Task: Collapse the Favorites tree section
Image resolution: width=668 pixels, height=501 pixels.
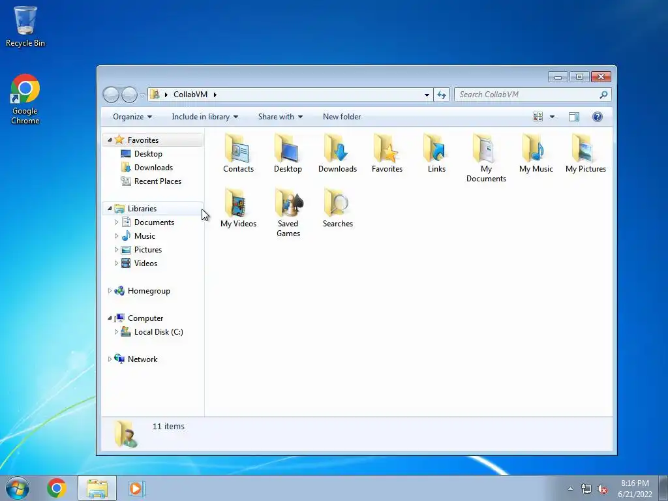Action: click(x=110, y=140)
